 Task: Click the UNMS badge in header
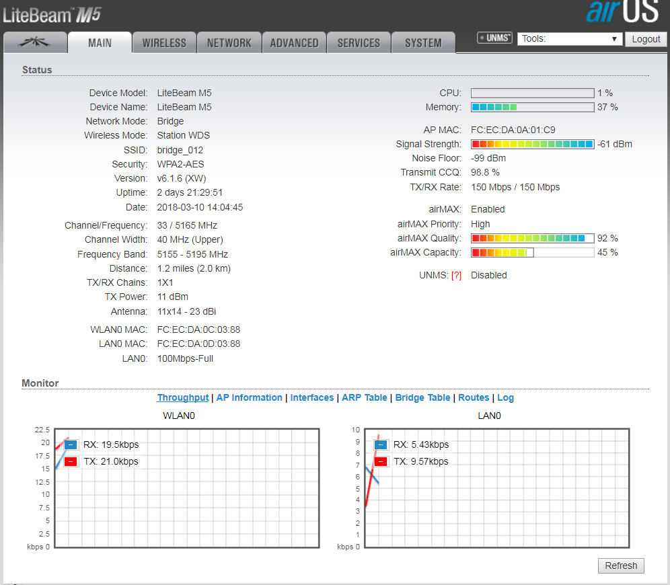tap(494, 38)
